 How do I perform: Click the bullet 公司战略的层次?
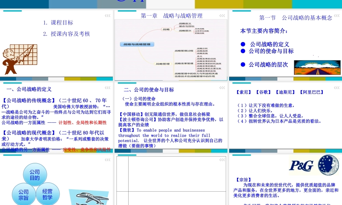click(x=268, y=65)
